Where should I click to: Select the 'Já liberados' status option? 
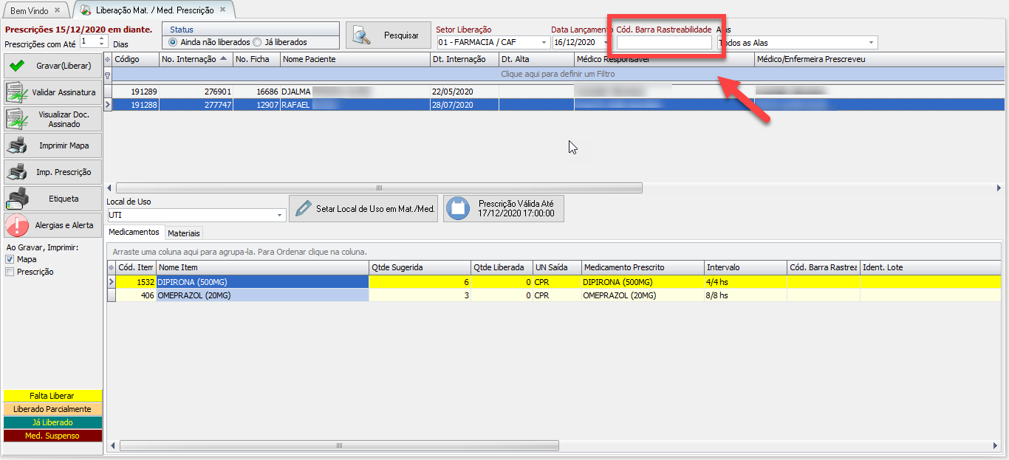point(258,42)
